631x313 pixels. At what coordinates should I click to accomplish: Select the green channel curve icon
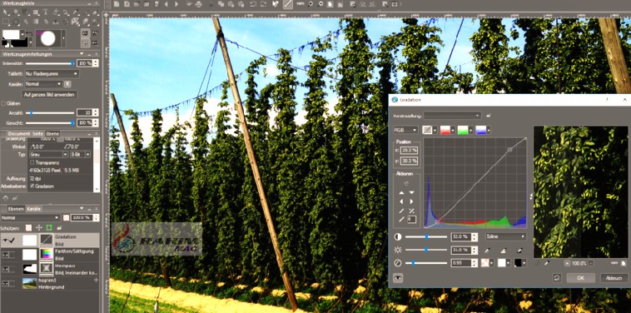coord(463,130)
